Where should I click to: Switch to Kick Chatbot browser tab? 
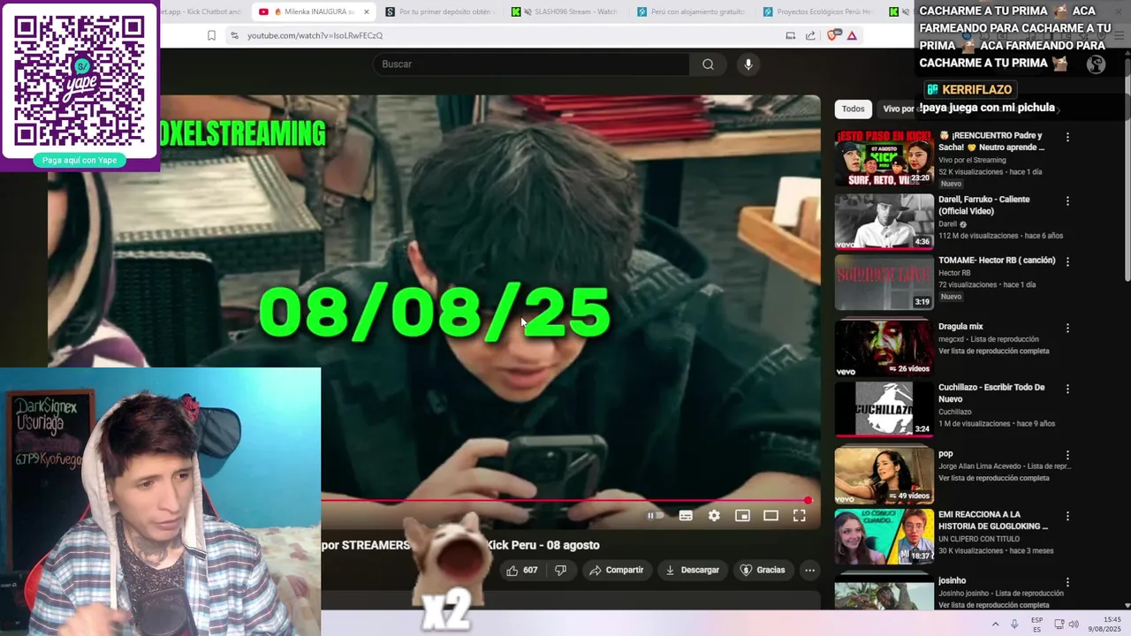coord(202,11)
